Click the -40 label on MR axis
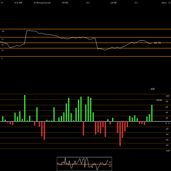The image size is (171, 171). [x=167, y=134]
